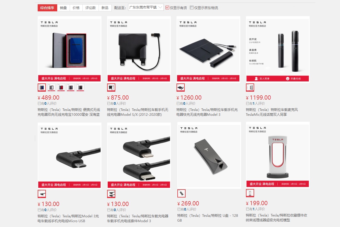
Task: Select the blue wireless charger color thumbnail
Action: (x=42, y=87)
